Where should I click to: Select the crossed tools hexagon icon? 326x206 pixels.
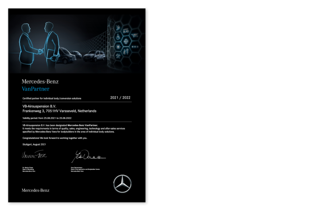pyautogui.click(x=118, y=56)
